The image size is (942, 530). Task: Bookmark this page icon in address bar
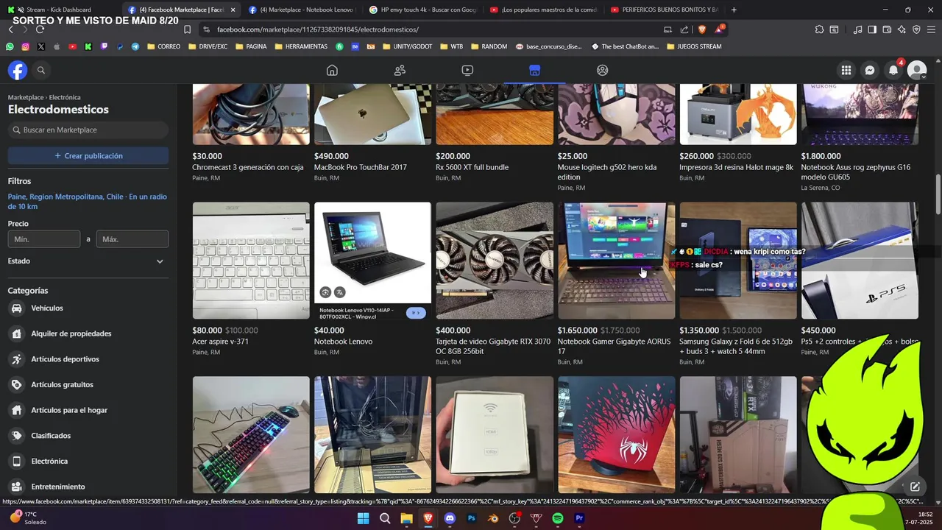[187, 29]
